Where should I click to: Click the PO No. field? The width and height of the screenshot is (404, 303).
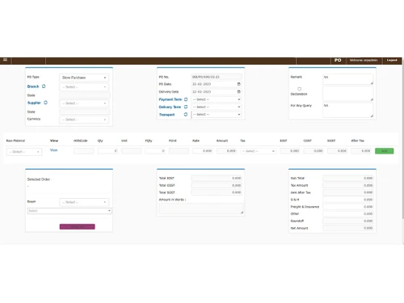(x=217, y=77)
